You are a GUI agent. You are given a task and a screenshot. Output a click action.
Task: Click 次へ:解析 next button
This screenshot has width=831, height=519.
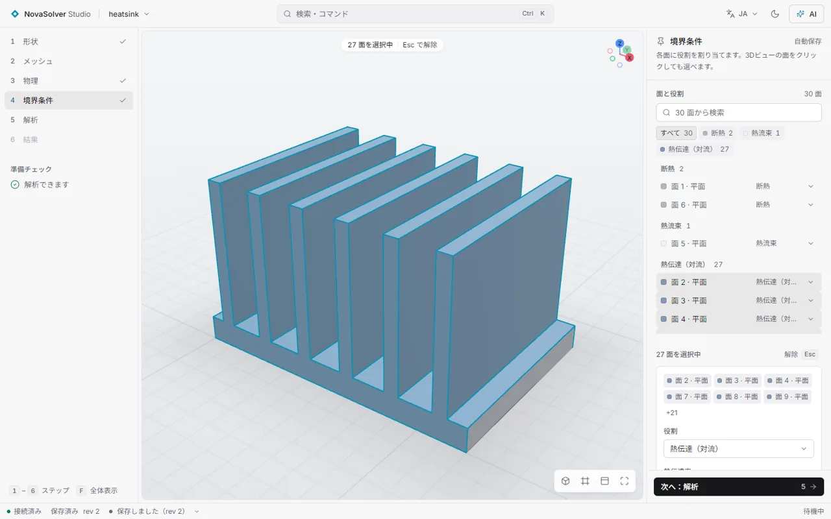(739, 487)
